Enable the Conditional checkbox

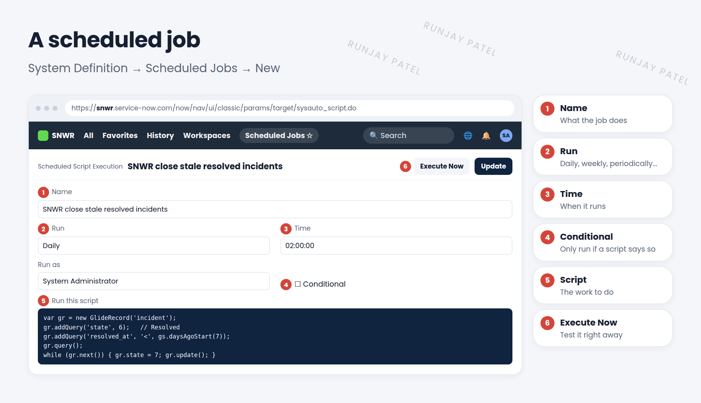coord(298,284)
